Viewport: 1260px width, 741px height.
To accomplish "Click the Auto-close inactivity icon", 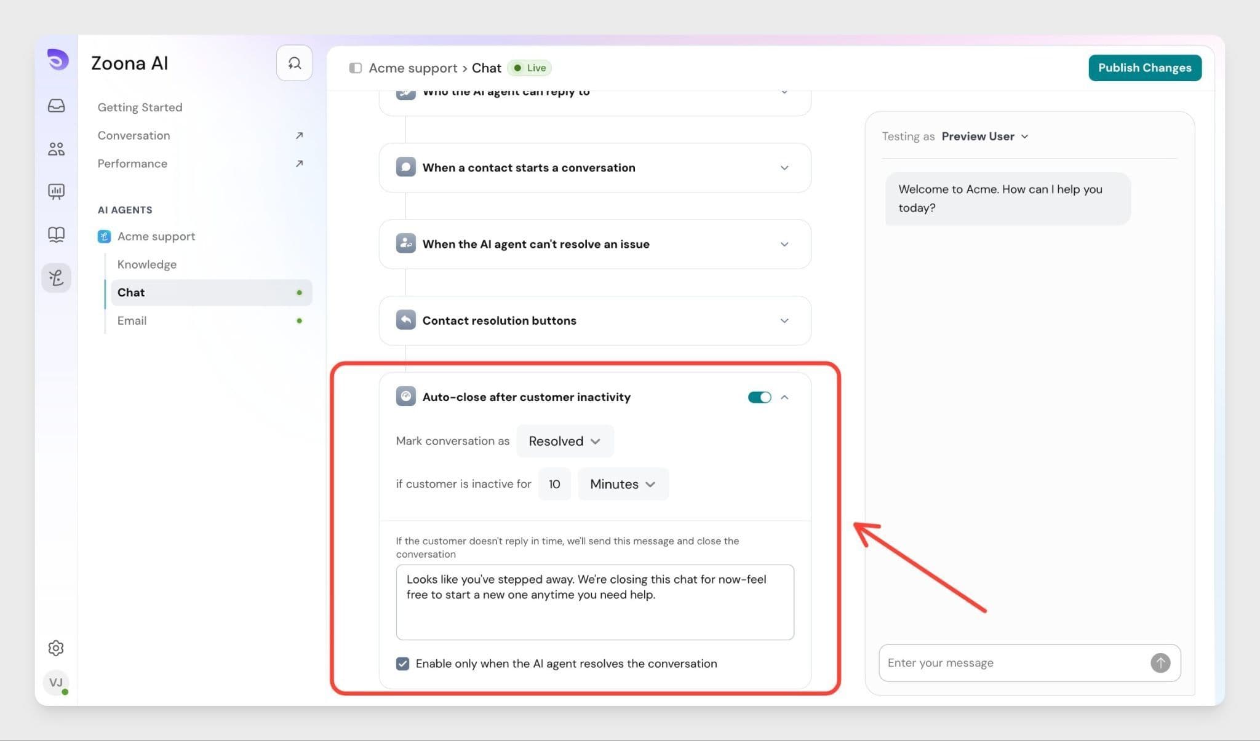I will click(405, 397).
